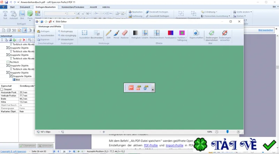Go to next page in the status bar
279x154 pixels.
click(70, 151)
